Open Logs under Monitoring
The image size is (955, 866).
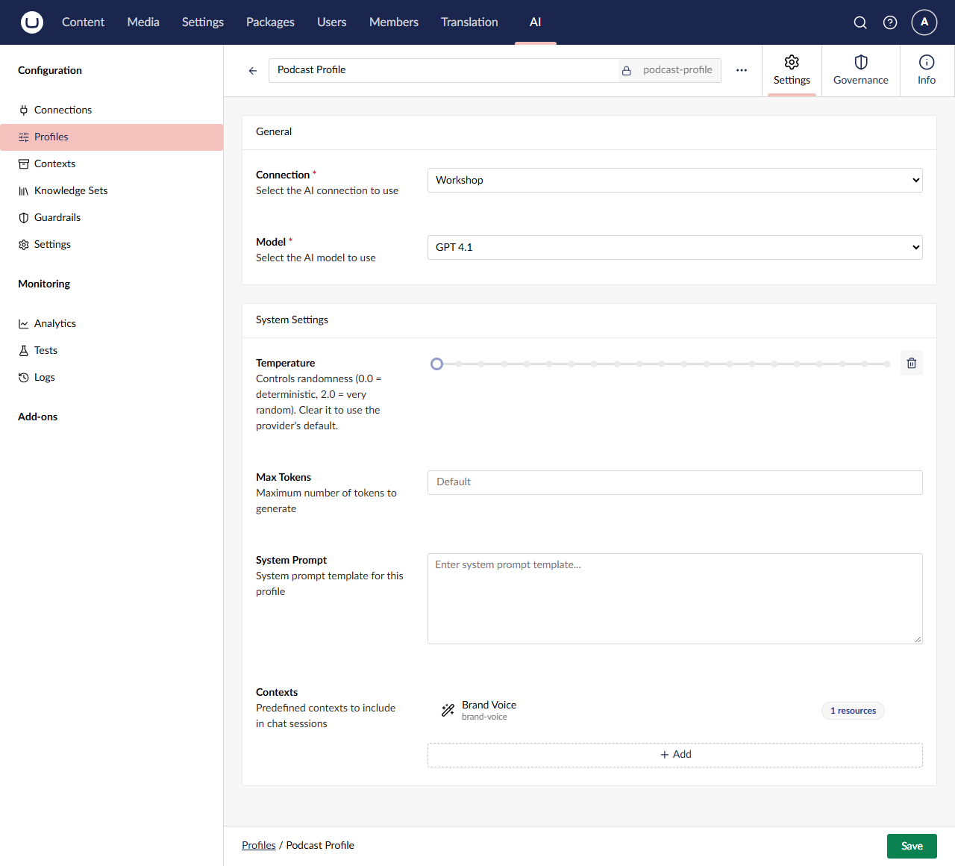(112, 378)
